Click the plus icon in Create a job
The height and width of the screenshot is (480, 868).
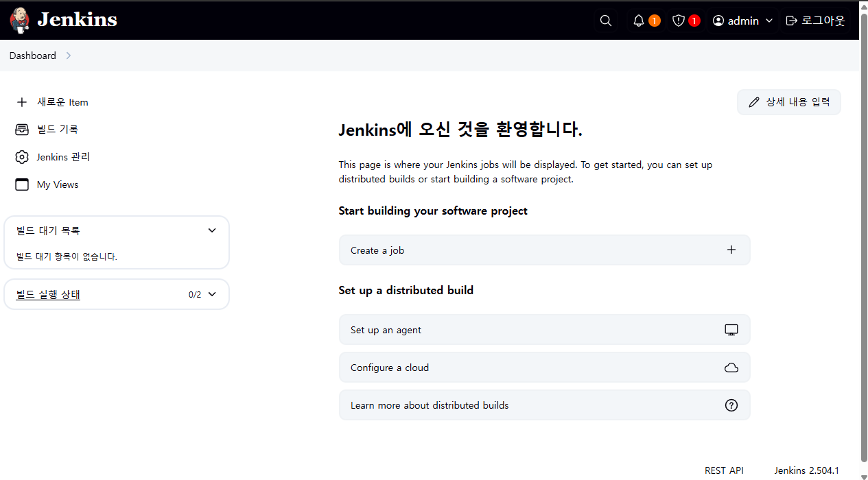pos(731,250)
